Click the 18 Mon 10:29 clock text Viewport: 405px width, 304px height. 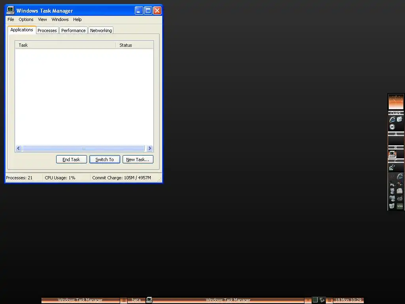pyautogui.click(x=348, y=300)
